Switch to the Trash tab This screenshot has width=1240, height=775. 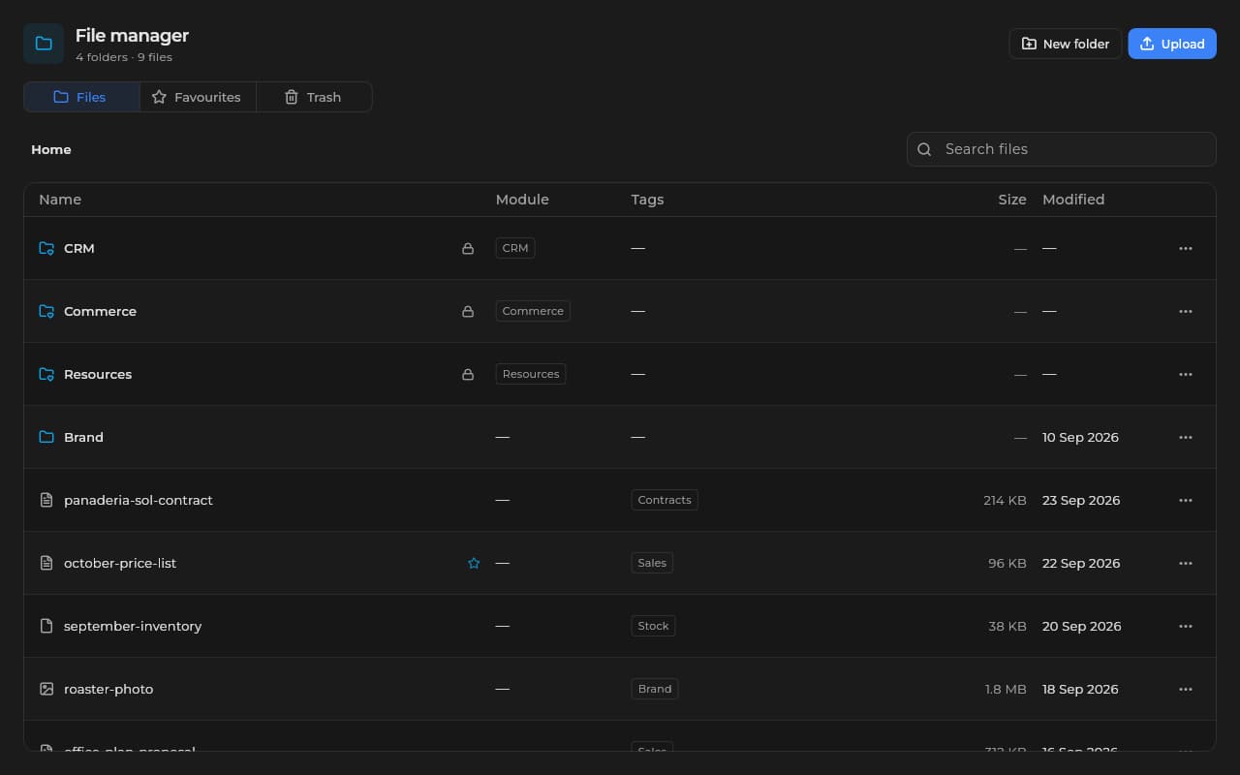click(x=314, y=97)
